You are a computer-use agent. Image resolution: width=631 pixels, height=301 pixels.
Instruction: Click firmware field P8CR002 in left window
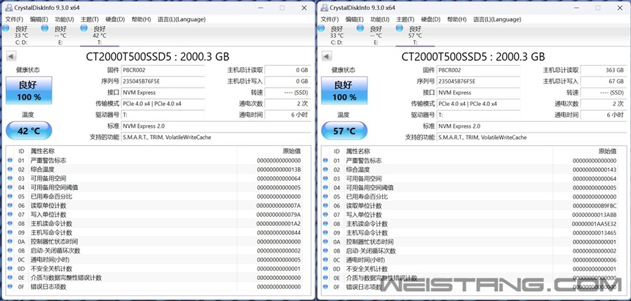point(163,70)
